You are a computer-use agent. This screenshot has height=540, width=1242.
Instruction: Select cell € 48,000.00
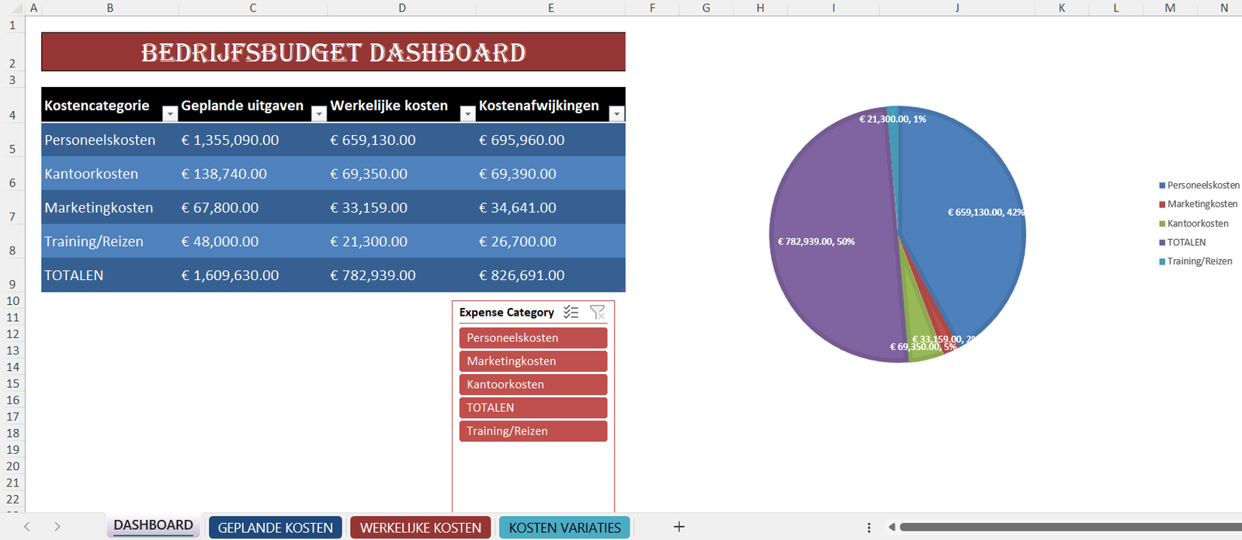(253, 241)
